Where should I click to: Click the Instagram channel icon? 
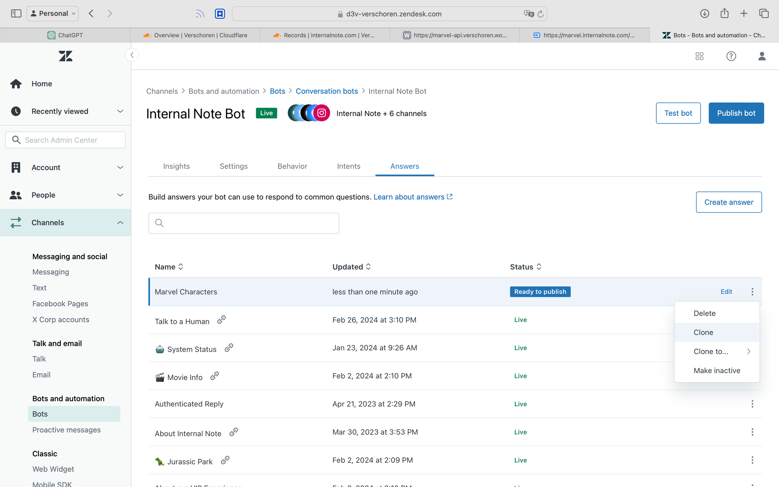pos(322,113)
